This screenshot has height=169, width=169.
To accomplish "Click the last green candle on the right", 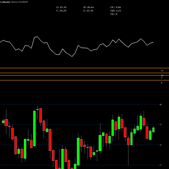I will (153, 130).
